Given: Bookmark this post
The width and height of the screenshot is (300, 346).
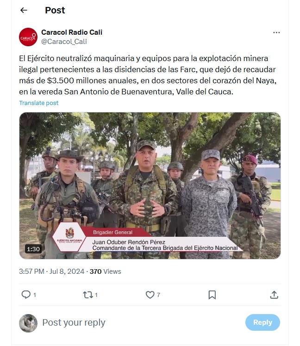Looking at the screenshot, I should click(212, 295).
